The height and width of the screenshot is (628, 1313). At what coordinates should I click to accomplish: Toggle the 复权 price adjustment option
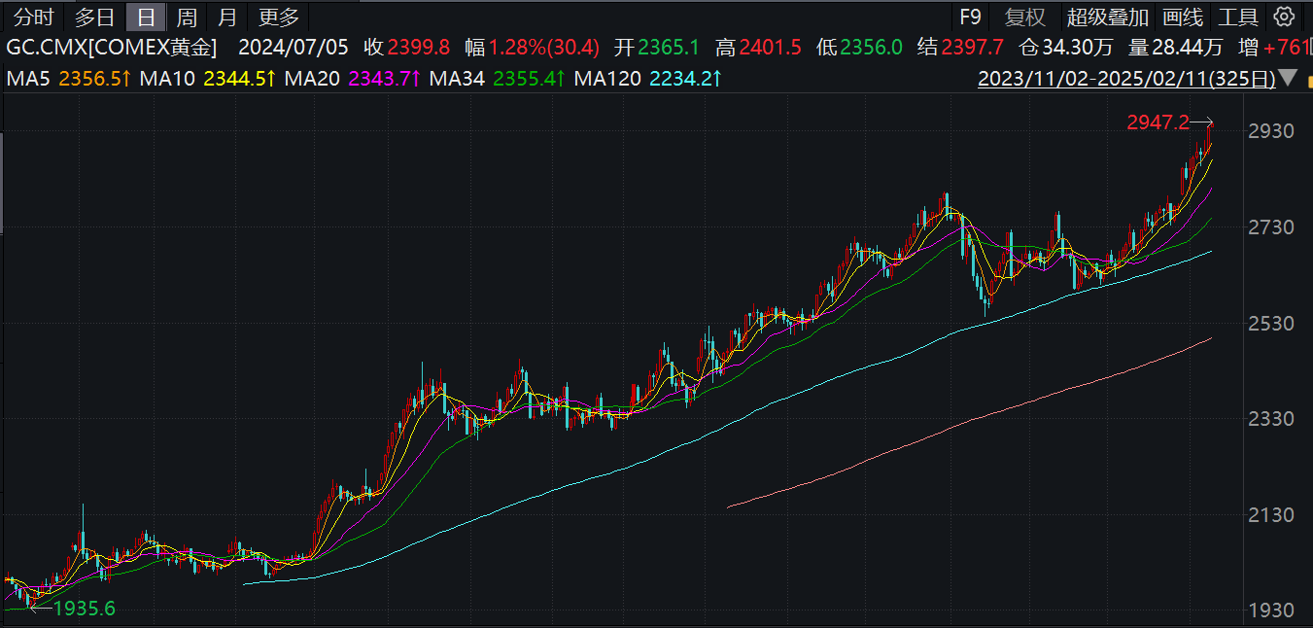click(1024, 17)
